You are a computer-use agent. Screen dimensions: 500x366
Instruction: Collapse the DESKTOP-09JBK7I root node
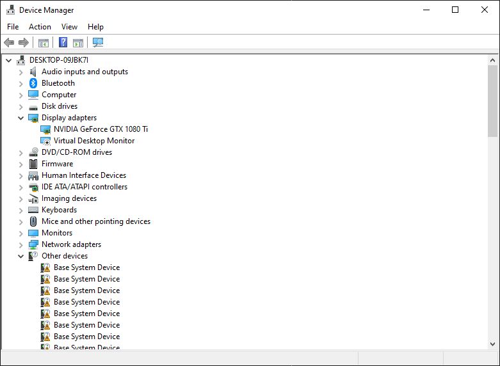pos(8,60)
